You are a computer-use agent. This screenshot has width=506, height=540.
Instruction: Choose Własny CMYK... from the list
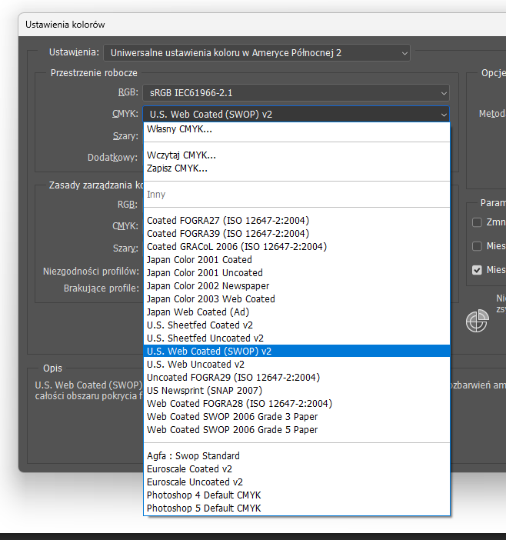click(x=297, y=129)
